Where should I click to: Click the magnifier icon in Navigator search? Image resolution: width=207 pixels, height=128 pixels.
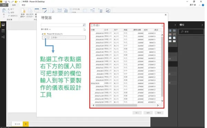84,25
